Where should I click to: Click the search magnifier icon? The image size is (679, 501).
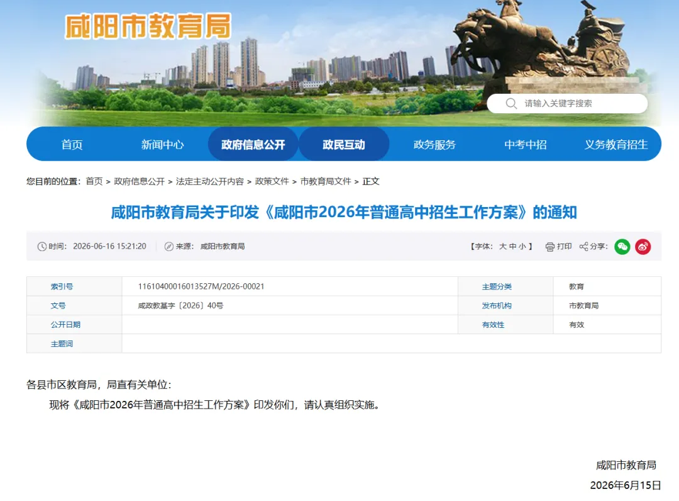click(511, 104)
